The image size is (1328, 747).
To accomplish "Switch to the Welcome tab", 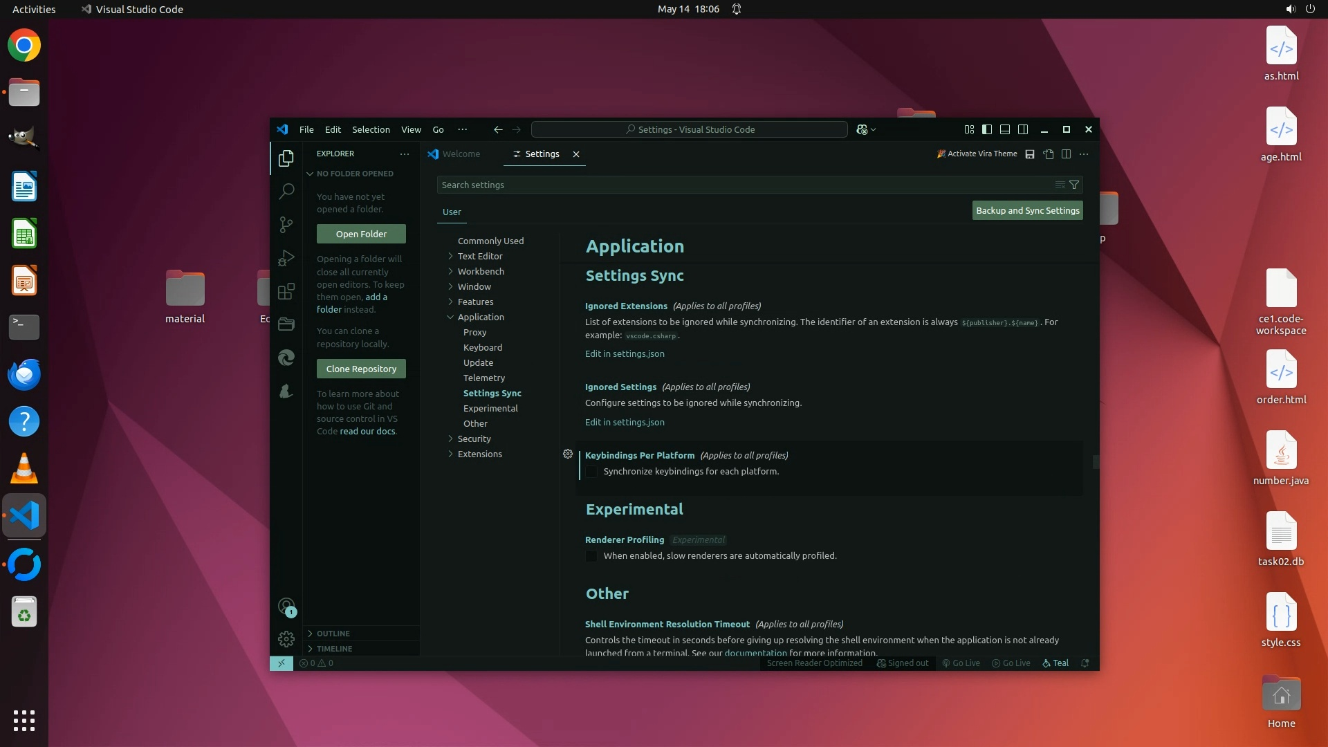I will 461,154.
